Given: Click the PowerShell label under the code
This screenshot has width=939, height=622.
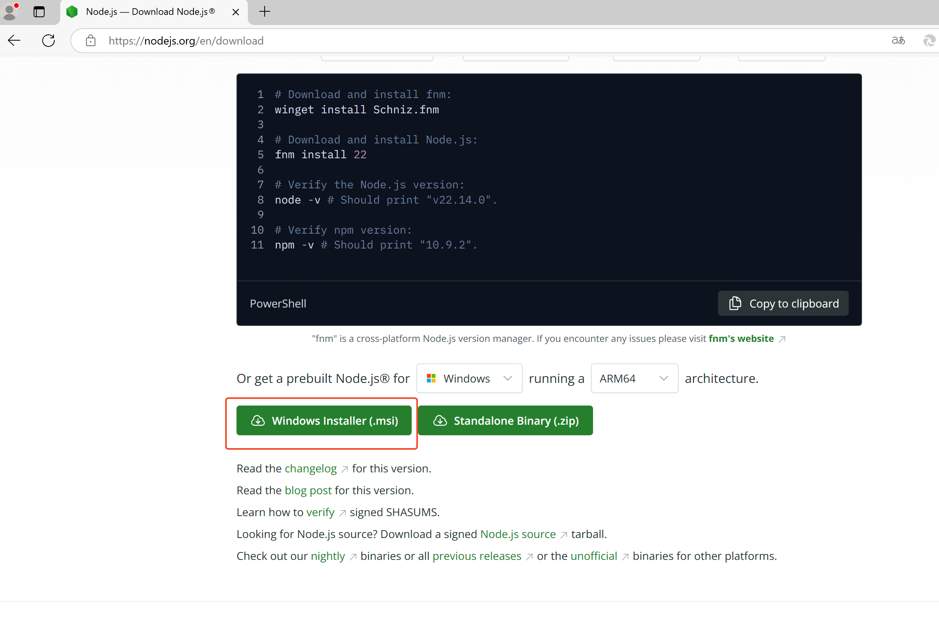Looking at the screenshot, I should point(278,304).
